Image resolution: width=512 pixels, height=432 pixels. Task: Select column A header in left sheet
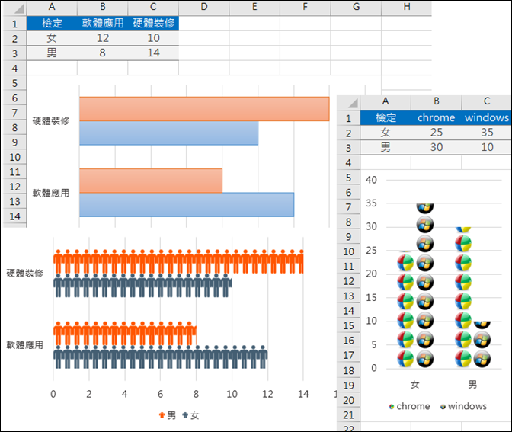52,7
